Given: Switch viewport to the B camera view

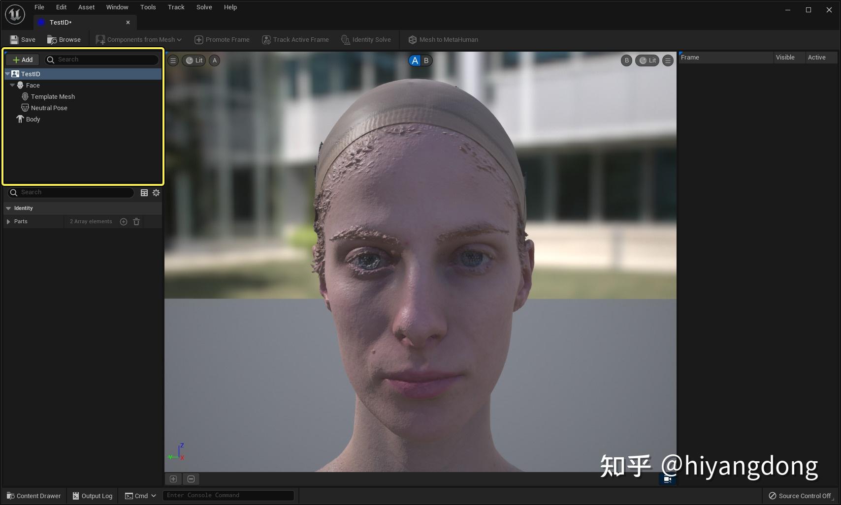Looking at the screenshot, I should pyautogui.click(x=425, y=60).
